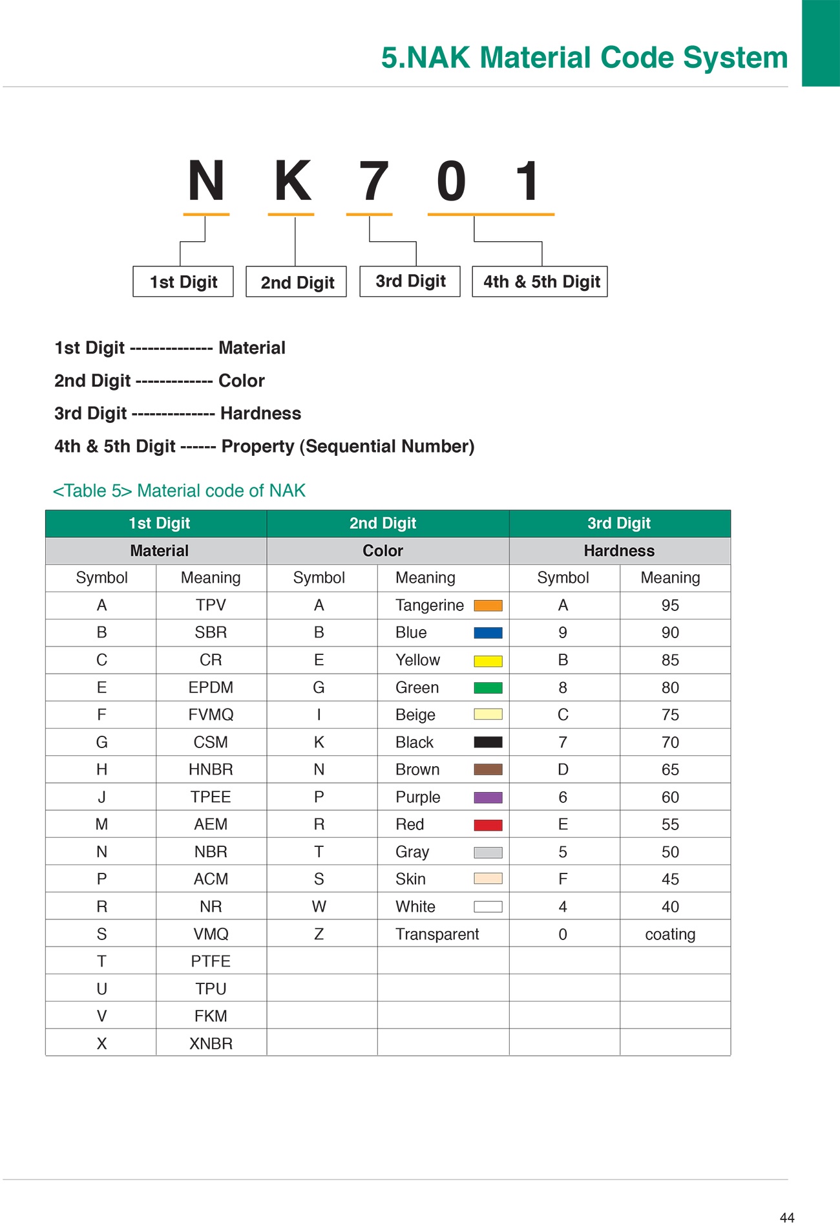Click the '1st Digit' diagram box
This screenshot has width=840, height=1231.
click(183, 281)
